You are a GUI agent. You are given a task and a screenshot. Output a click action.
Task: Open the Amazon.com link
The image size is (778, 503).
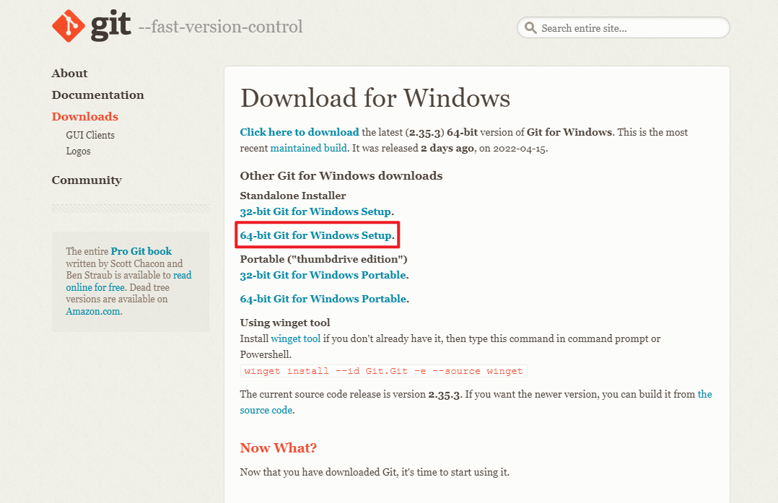point(93,311)
